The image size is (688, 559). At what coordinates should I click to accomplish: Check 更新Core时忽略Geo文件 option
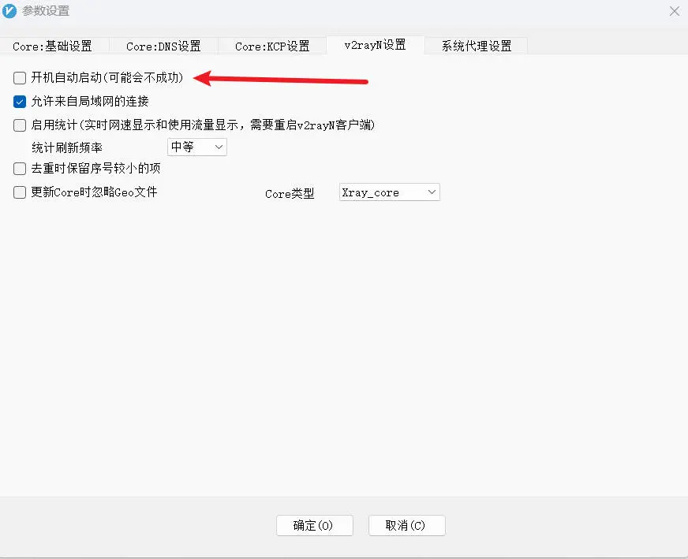coord(20,192)
